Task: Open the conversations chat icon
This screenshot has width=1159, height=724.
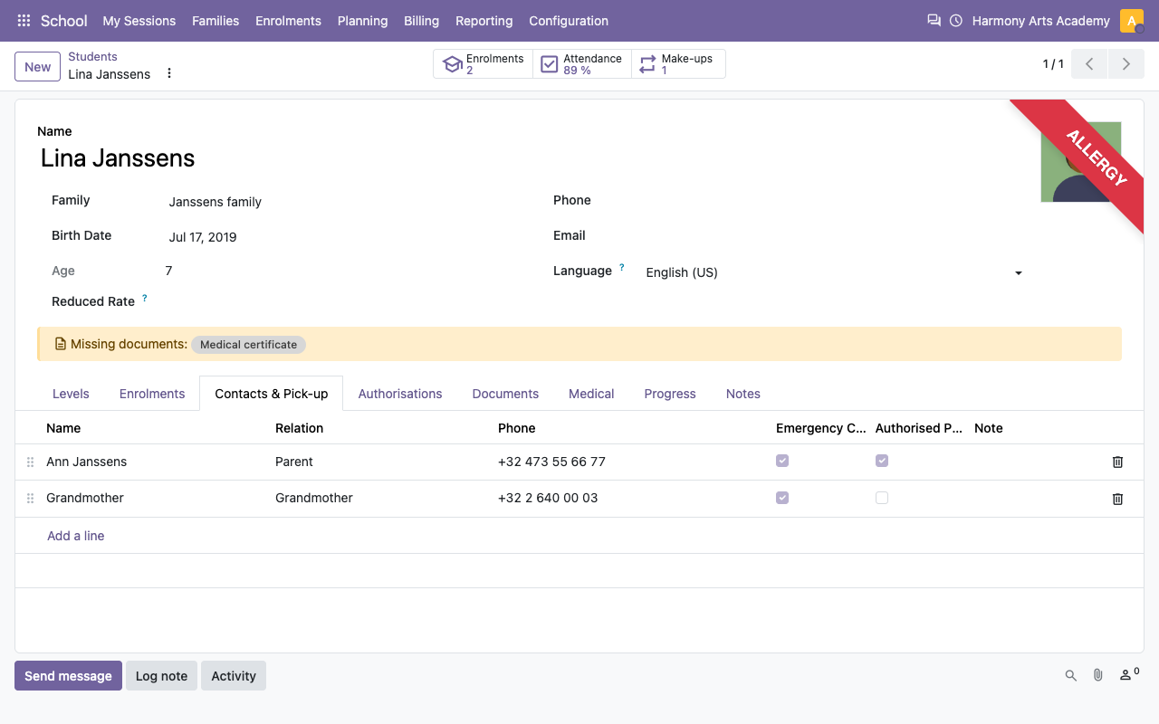Action: point(934,20)
